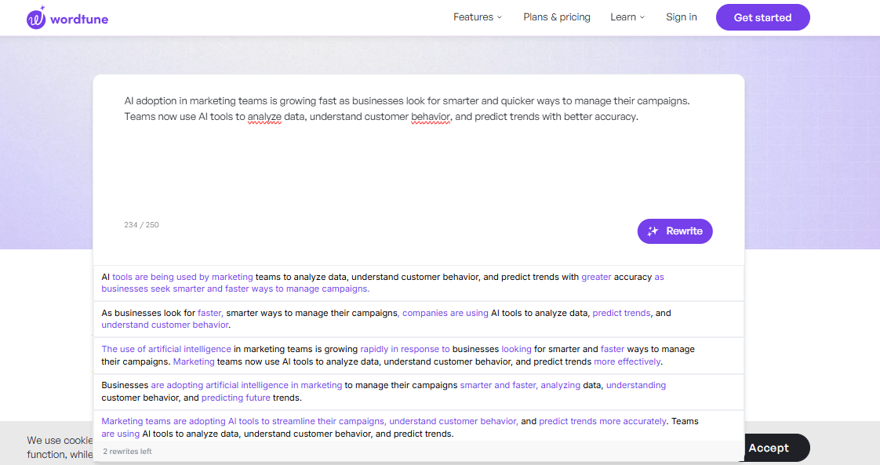
Task: Accept the cookie notice
Action: [768, 448]
